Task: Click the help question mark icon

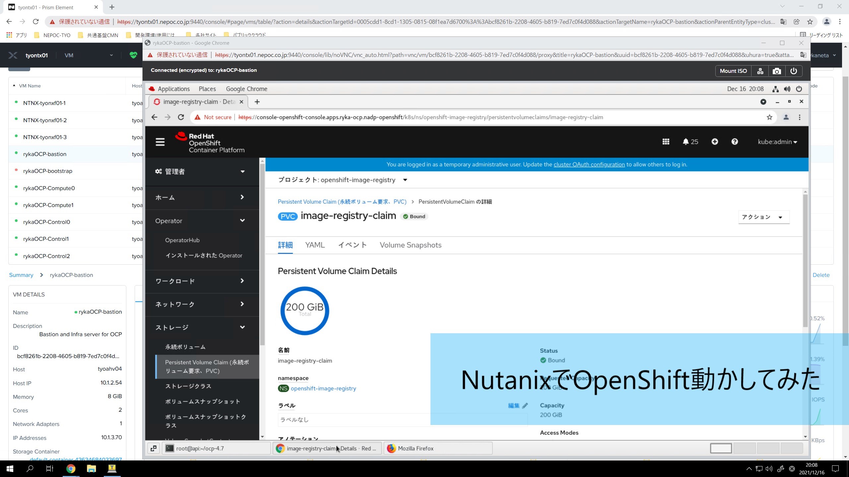Action: pos(735,141)
